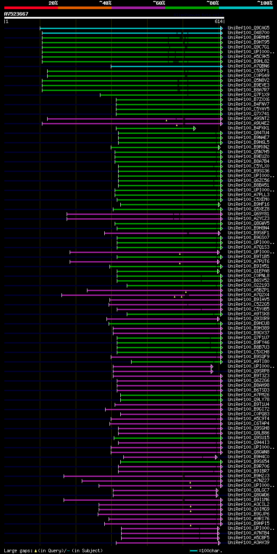Select label UniRef100_Q1EPA8
This screenshot has width=277, height=554.
pyautogui.click(x=248, y=271)
